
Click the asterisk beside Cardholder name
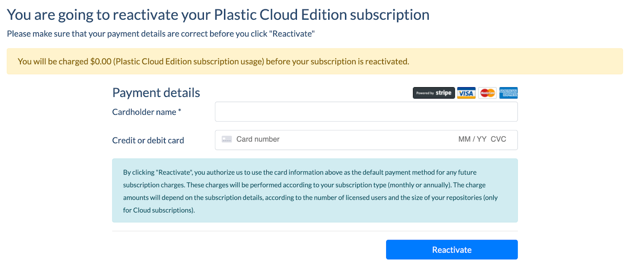coord(179,111)
